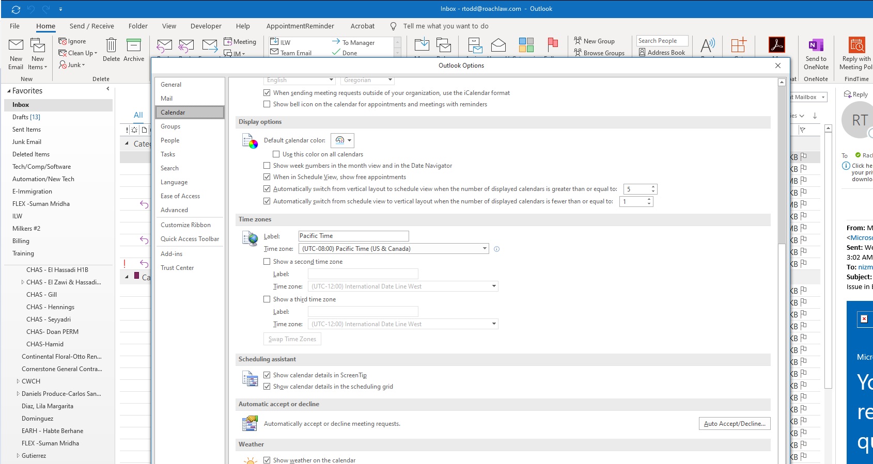Expand the Daniels Produce folder

tap(18, 394)
